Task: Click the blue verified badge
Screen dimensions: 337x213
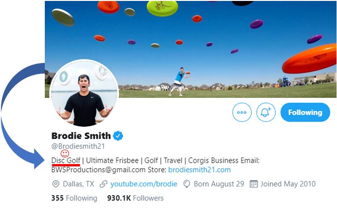Action: pyautogui.click(x=118, y=136)
